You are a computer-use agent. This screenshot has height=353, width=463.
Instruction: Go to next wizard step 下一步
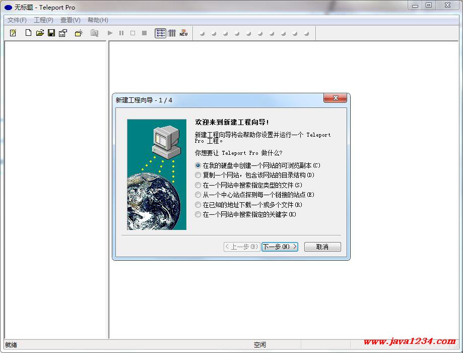[x=280, y=247]
